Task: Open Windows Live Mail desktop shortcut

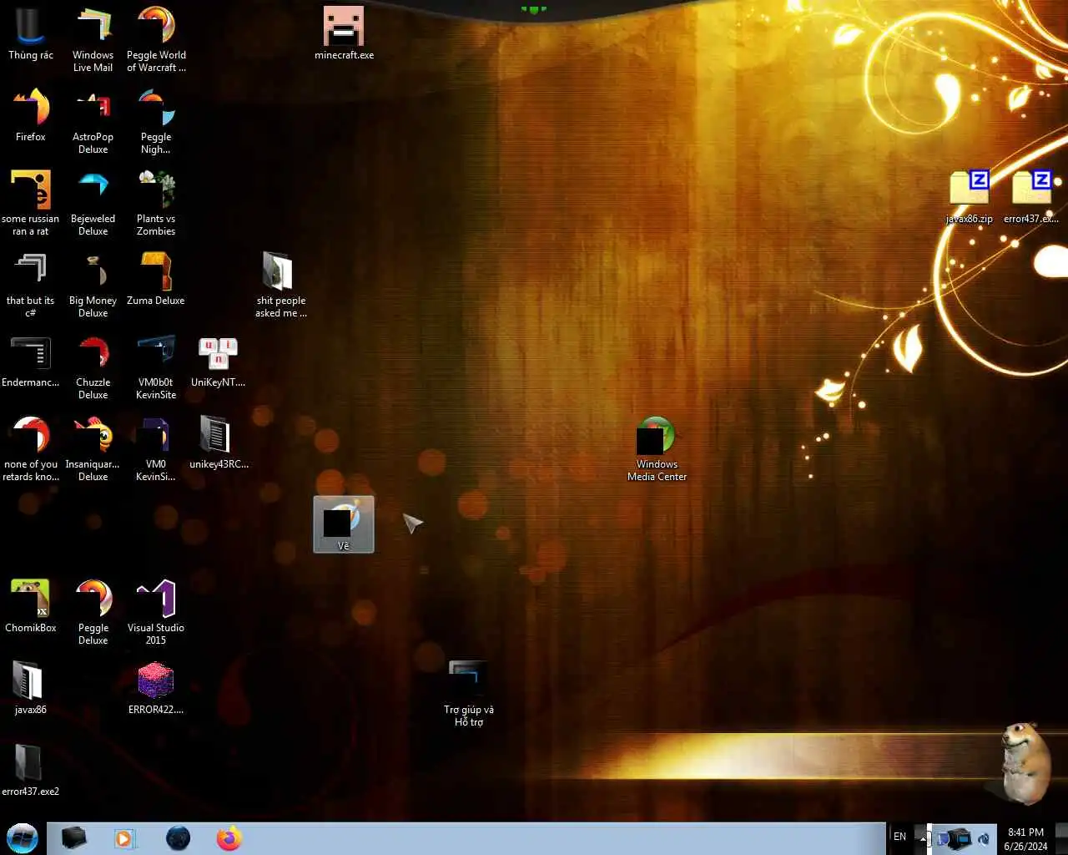Action: pos(93,39)
